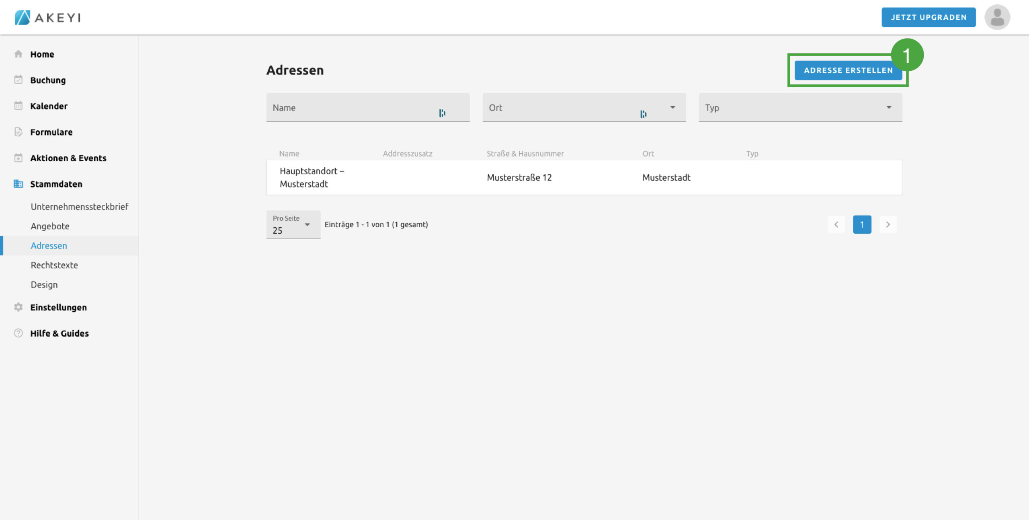This screenshot has height=520, width=1029.
Task: Open the Pro Seite entries dropdown
Action: (307, 225)
